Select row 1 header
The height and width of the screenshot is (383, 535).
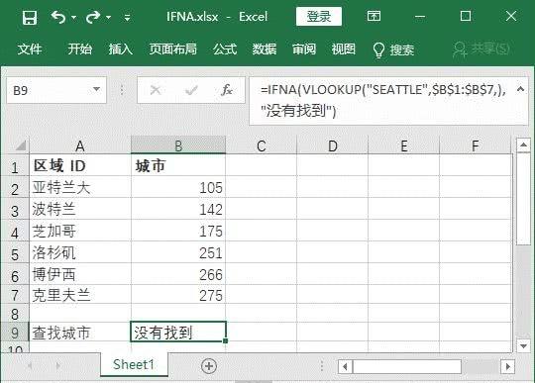tap(15, 166)
